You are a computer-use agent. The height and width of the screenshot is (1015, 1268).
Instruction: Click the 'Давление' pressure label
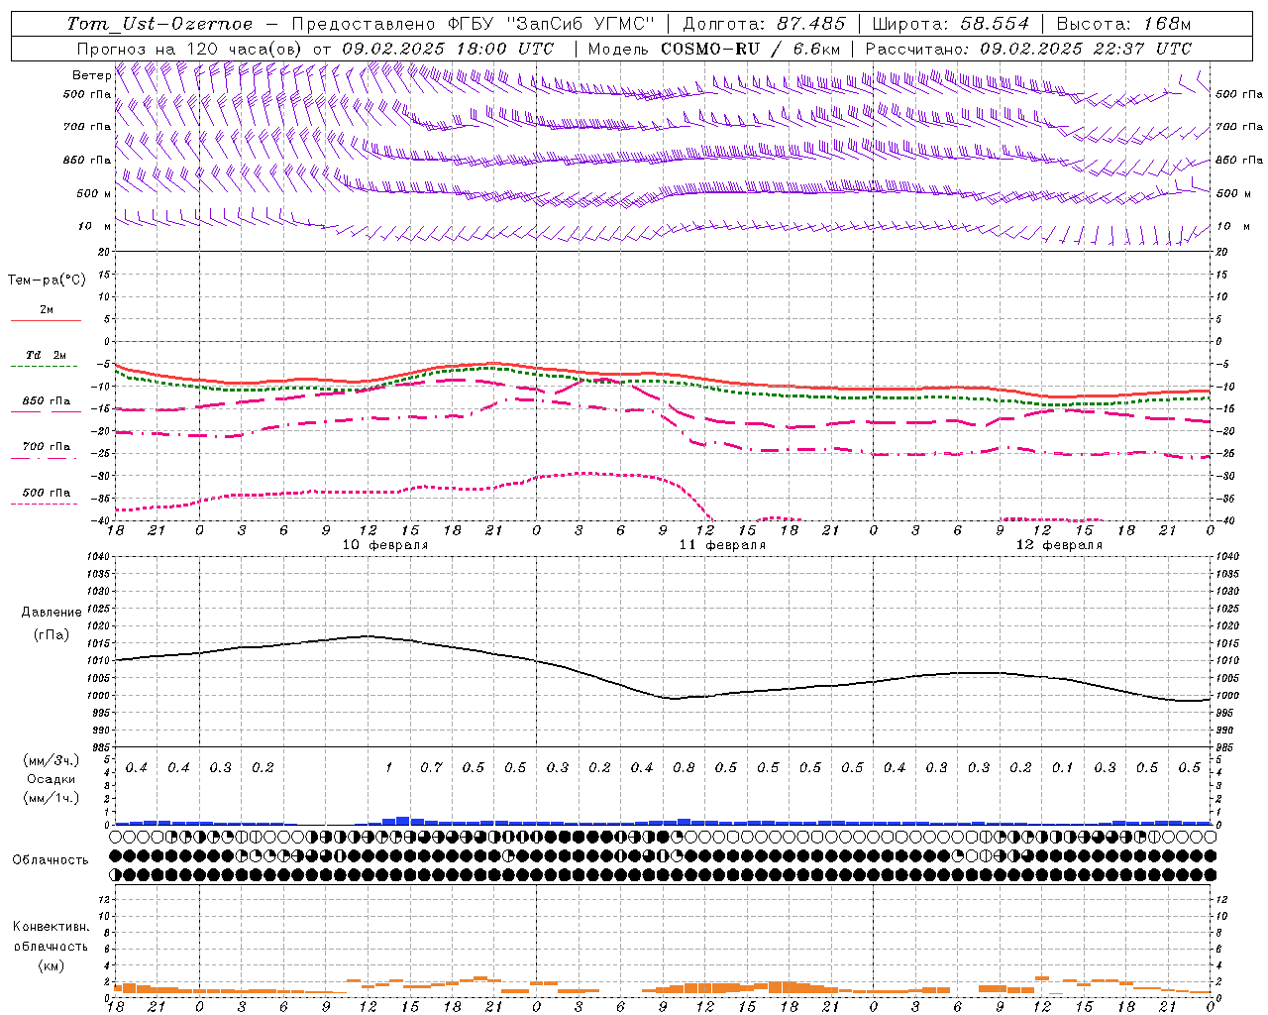point(51,613)
